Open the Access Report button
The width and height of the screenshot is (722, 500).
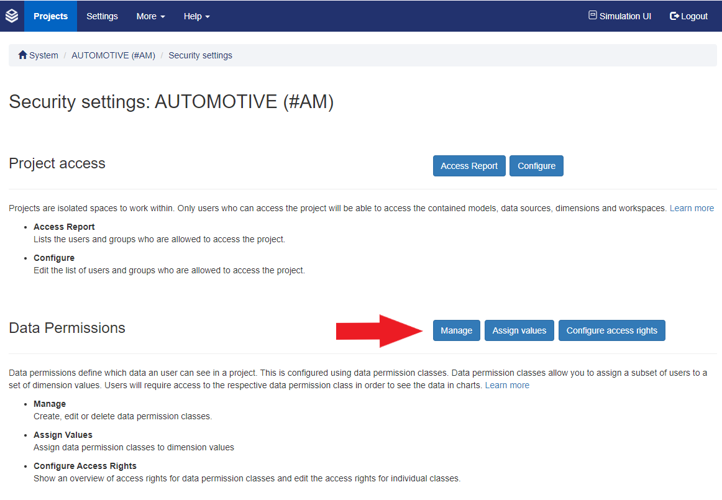pos(469,166)
